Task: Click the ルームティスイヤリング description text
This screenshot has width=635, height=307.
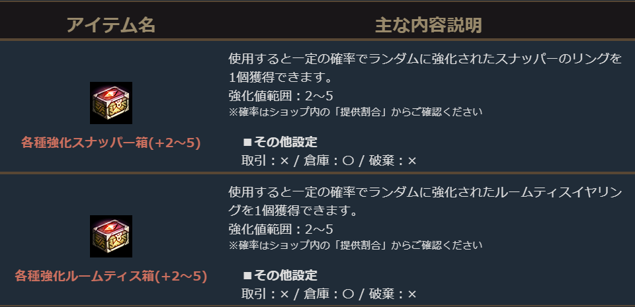Action: tap(425, 202)
